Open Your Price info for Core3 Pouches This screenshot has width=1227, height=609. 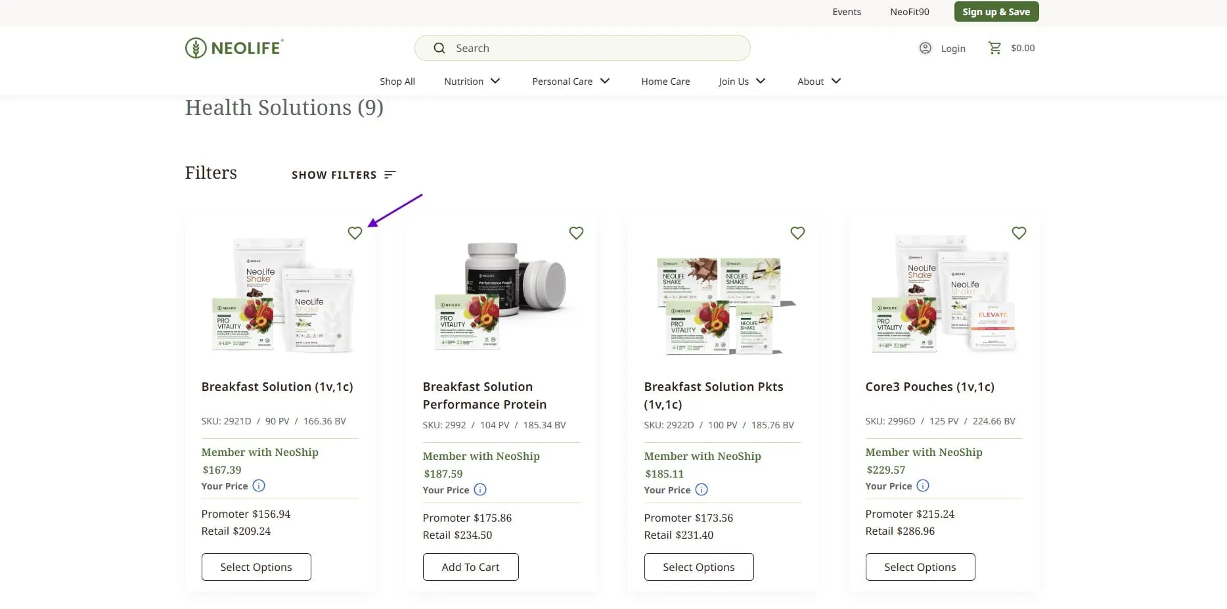[x=923, y=485]
